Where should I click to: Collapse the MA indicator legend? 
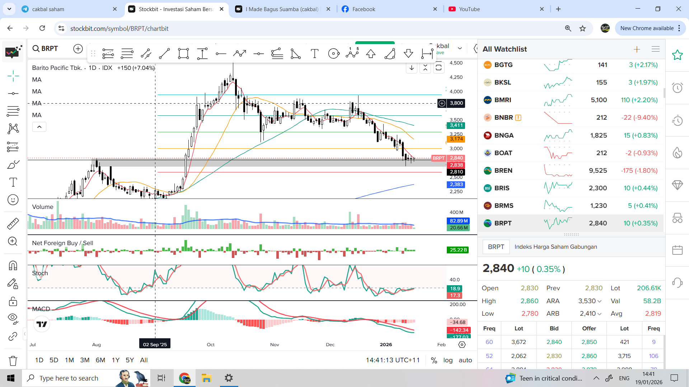coord(39,127)
